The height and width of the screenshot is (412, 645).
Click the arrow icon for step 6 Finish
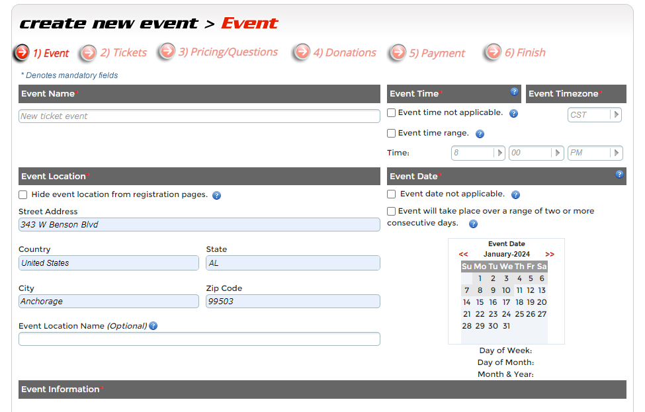tap(493, 52)
